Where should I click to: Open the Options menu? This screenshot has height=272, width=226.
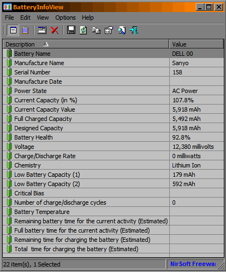(x=66, y=18)
